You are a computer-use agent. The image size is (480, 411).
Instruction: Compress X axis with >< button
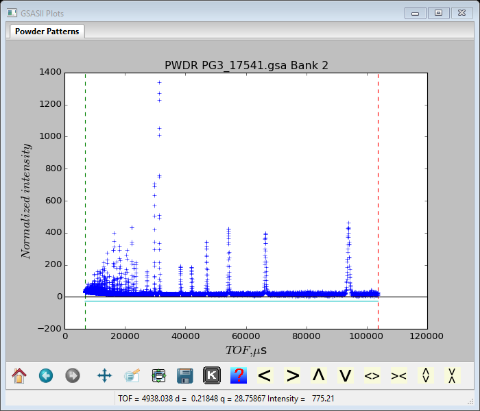(x=399, y=375)
